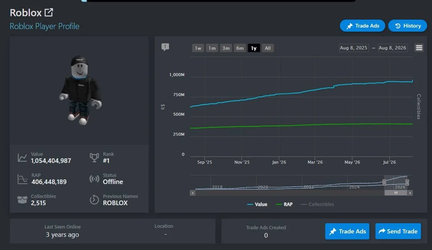Click the chart comment alert icon
This screenshot has width=432, height=250.
(165, 47)
